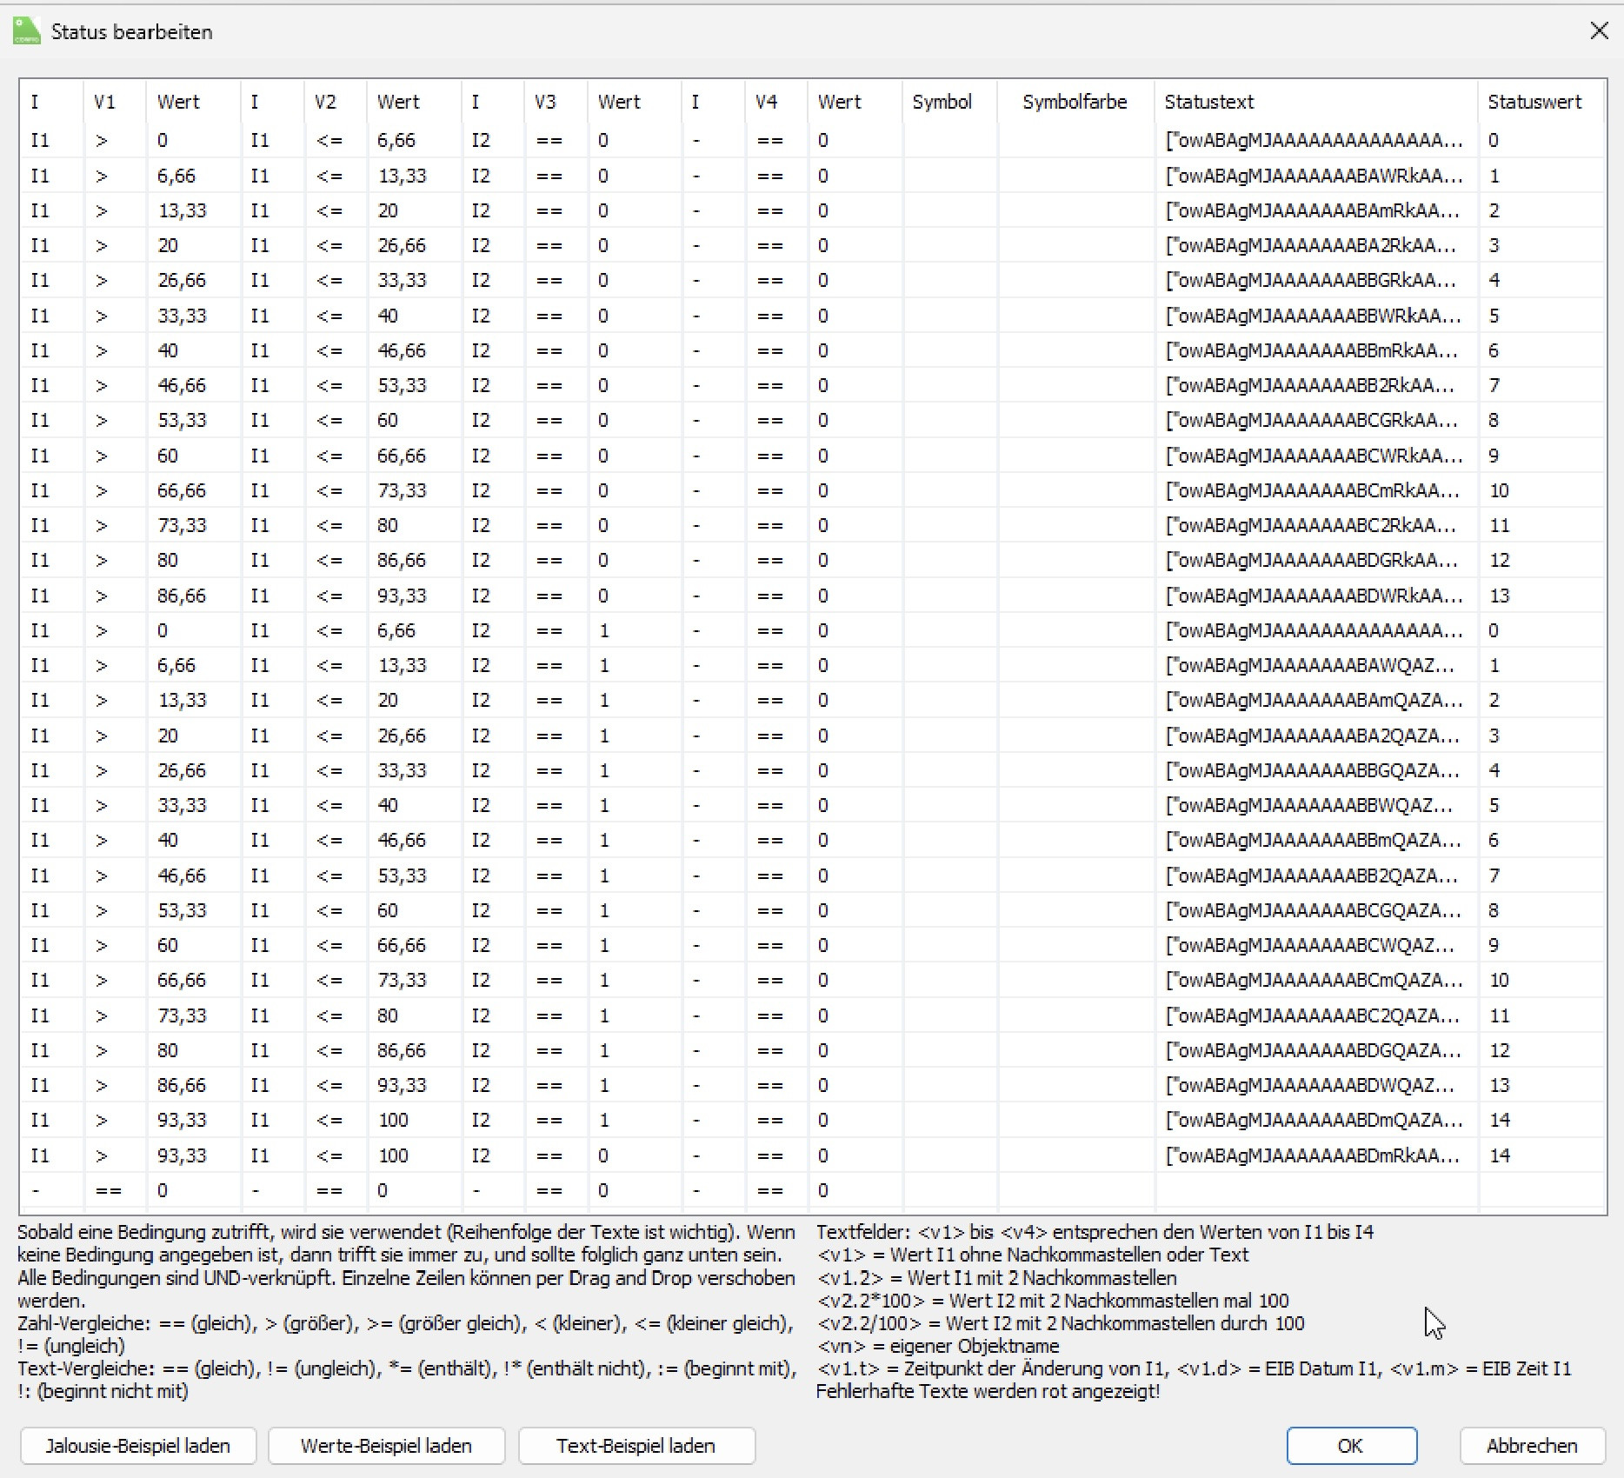The height and width of the screenshot is (1478, 1624).
Task: Click the Statustext cell ending BCWQAZ…
Action: (x=1315, y=945)
